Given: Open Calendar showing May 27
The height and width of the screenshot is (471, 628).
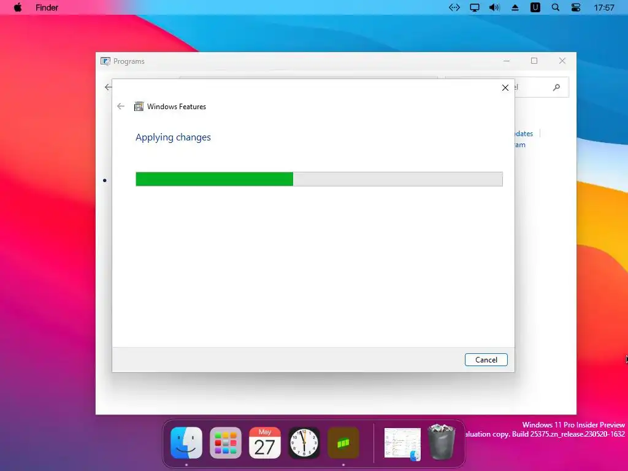Looking at the screenshot, I should pyautogui.click(x=265, y=443).
